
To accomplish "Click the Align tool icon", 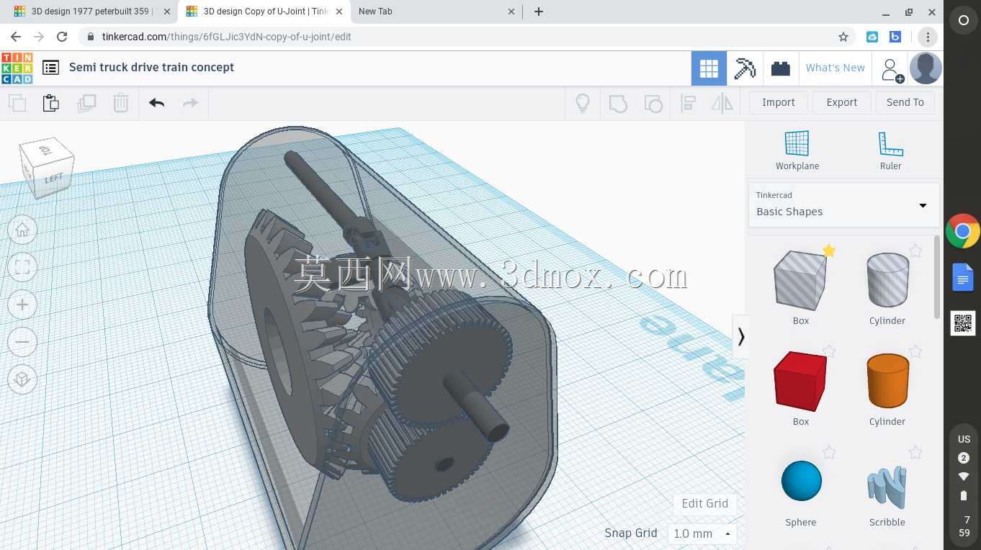I will pyautogui.click(x=688, y=103).
